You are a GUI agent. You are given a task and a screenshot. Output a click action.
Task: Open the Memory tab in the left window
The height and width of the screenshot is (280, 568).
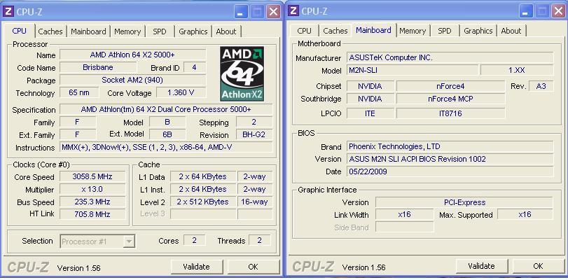point(127,31)
